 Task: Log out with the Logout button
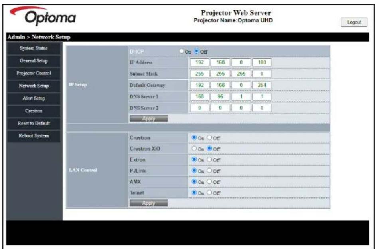pyautogui.click(x=354, y=22)
